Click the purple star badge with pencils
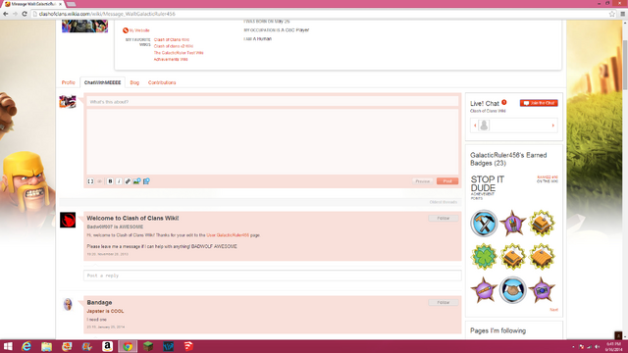The width and height of the screenshot is (628, 353). pos(512,224)
